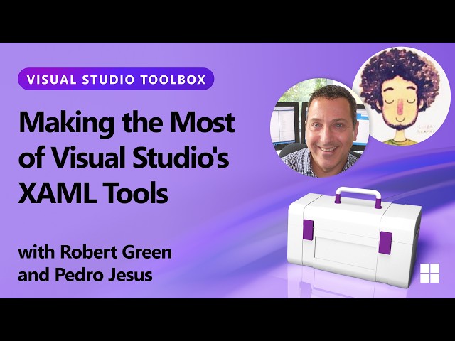Click the text 'and Pedro Jesus'
Screen dimensions: 455x341
point(85,274)
